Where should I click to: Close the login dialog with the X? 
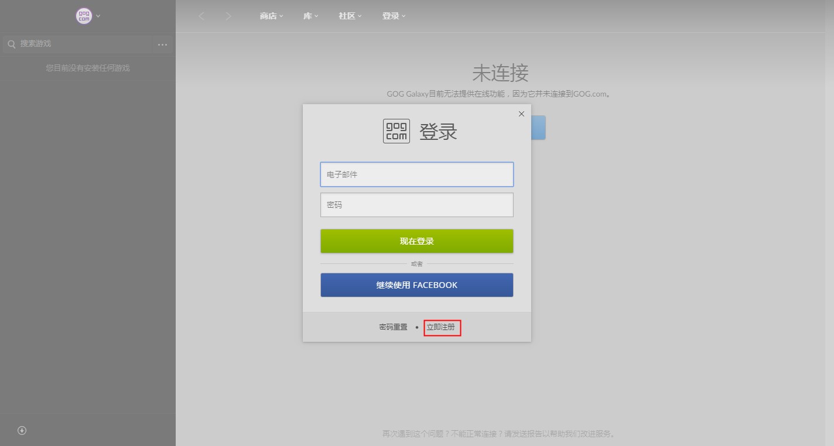tap(521, 114)
